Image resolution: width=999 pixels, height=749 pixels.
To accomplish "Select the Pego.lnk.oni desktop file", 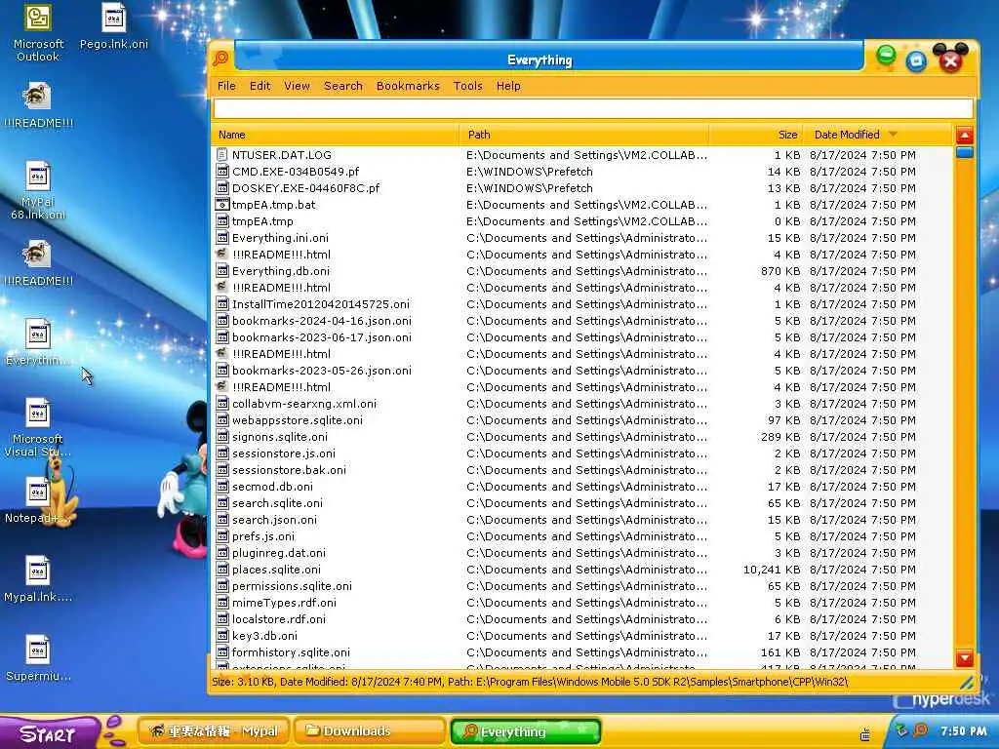I will pyautogui.click(x=113, y=26).
